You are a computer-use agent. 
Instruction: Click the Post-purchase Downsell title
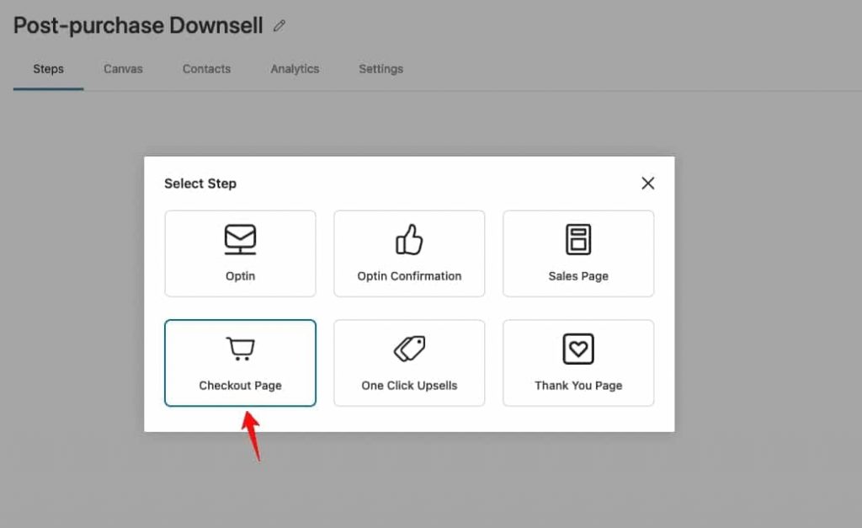coord(138,26)
